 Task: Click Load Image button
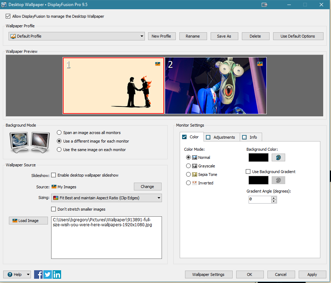[x=28, y=221]
